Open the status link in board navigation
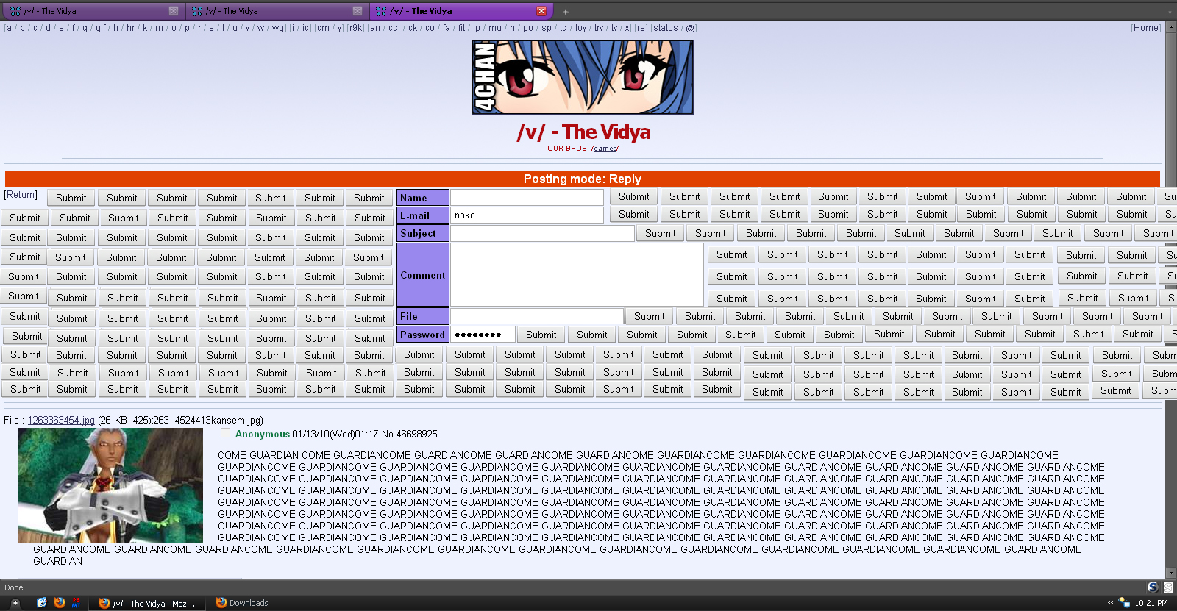This screenshot has height=611, width=1177. coord(666,28)
